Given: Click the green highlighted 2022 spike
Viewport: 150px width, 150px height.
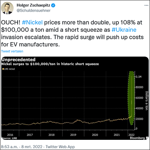Looking at the screenshot, I should [x=131, y=98].
